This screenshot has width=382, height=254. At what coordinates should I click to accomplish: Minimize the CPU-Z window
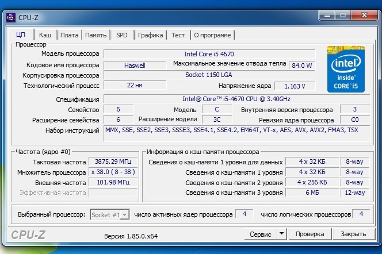327,16
